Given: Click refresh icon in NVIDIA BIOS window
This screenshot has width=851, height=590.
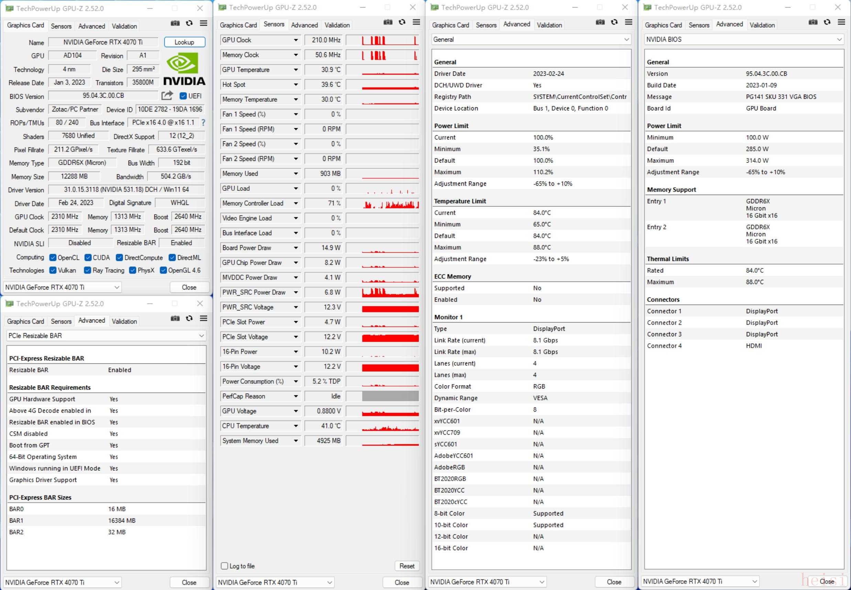Looking at the screenshot, I should [x=827, y=22].
